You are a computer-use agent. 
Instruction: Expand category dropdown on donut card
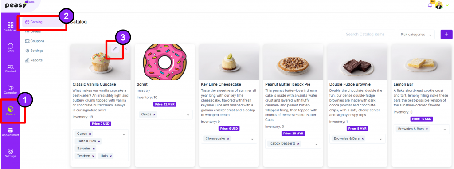pyautogui.click(x=188, y=115)
